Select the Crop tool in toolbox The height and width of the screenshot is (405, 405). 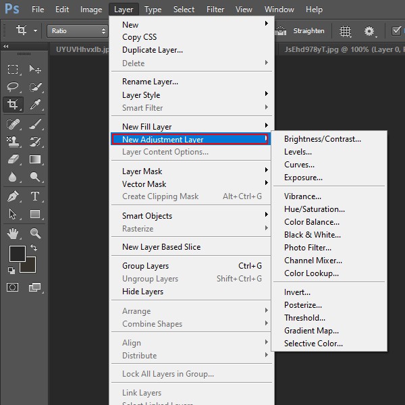13,105
